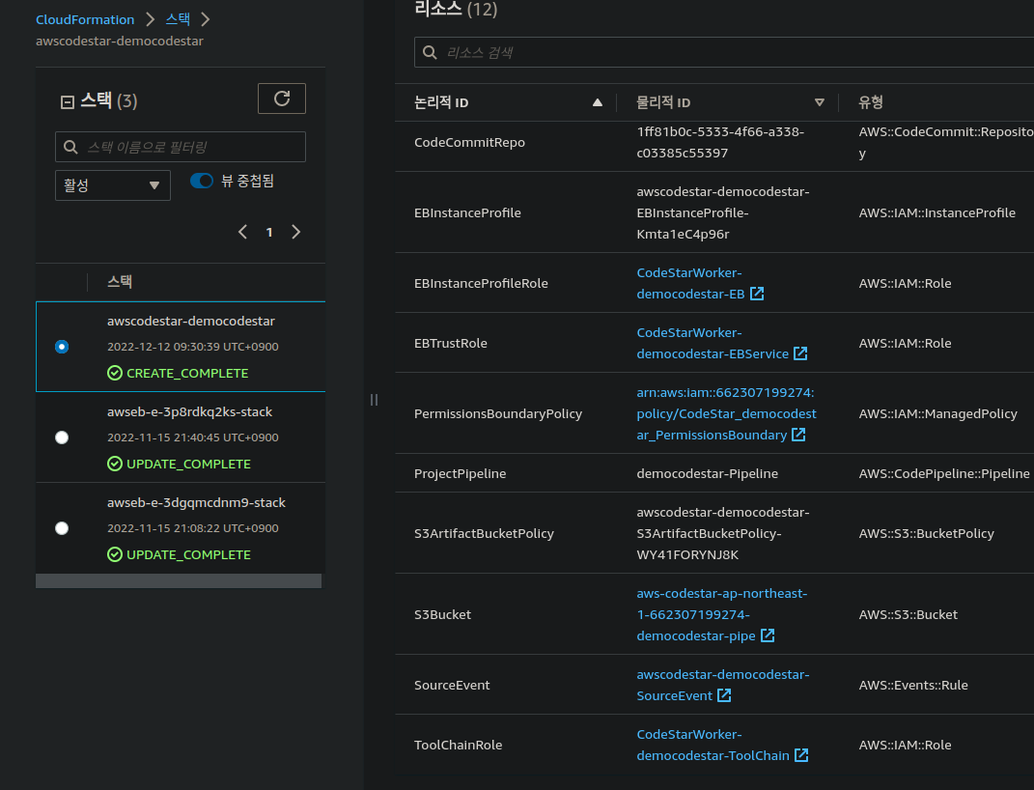Click 2022-12-12 09:30:39 timestamp text
The width and height of the screenshot is (1034, 790).
(192, 347)
